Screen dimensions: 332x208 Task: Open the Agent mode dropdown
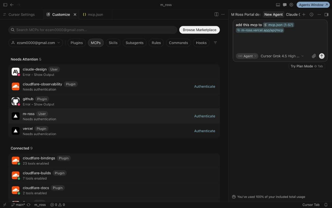click(247, 56)
